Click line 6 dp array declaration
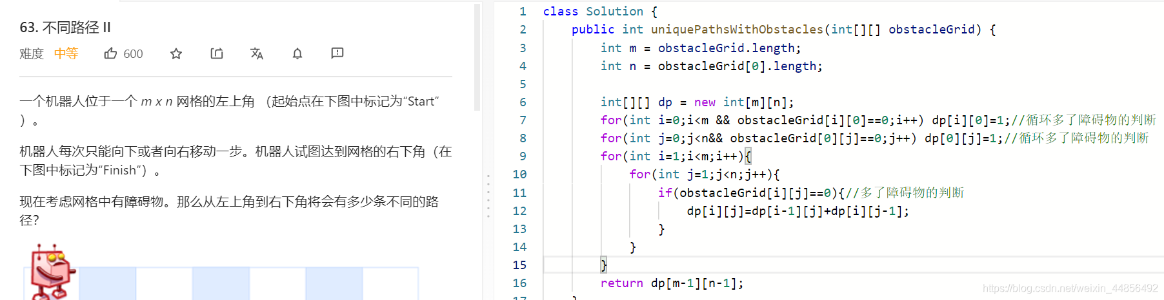 [x=697, y=102]
